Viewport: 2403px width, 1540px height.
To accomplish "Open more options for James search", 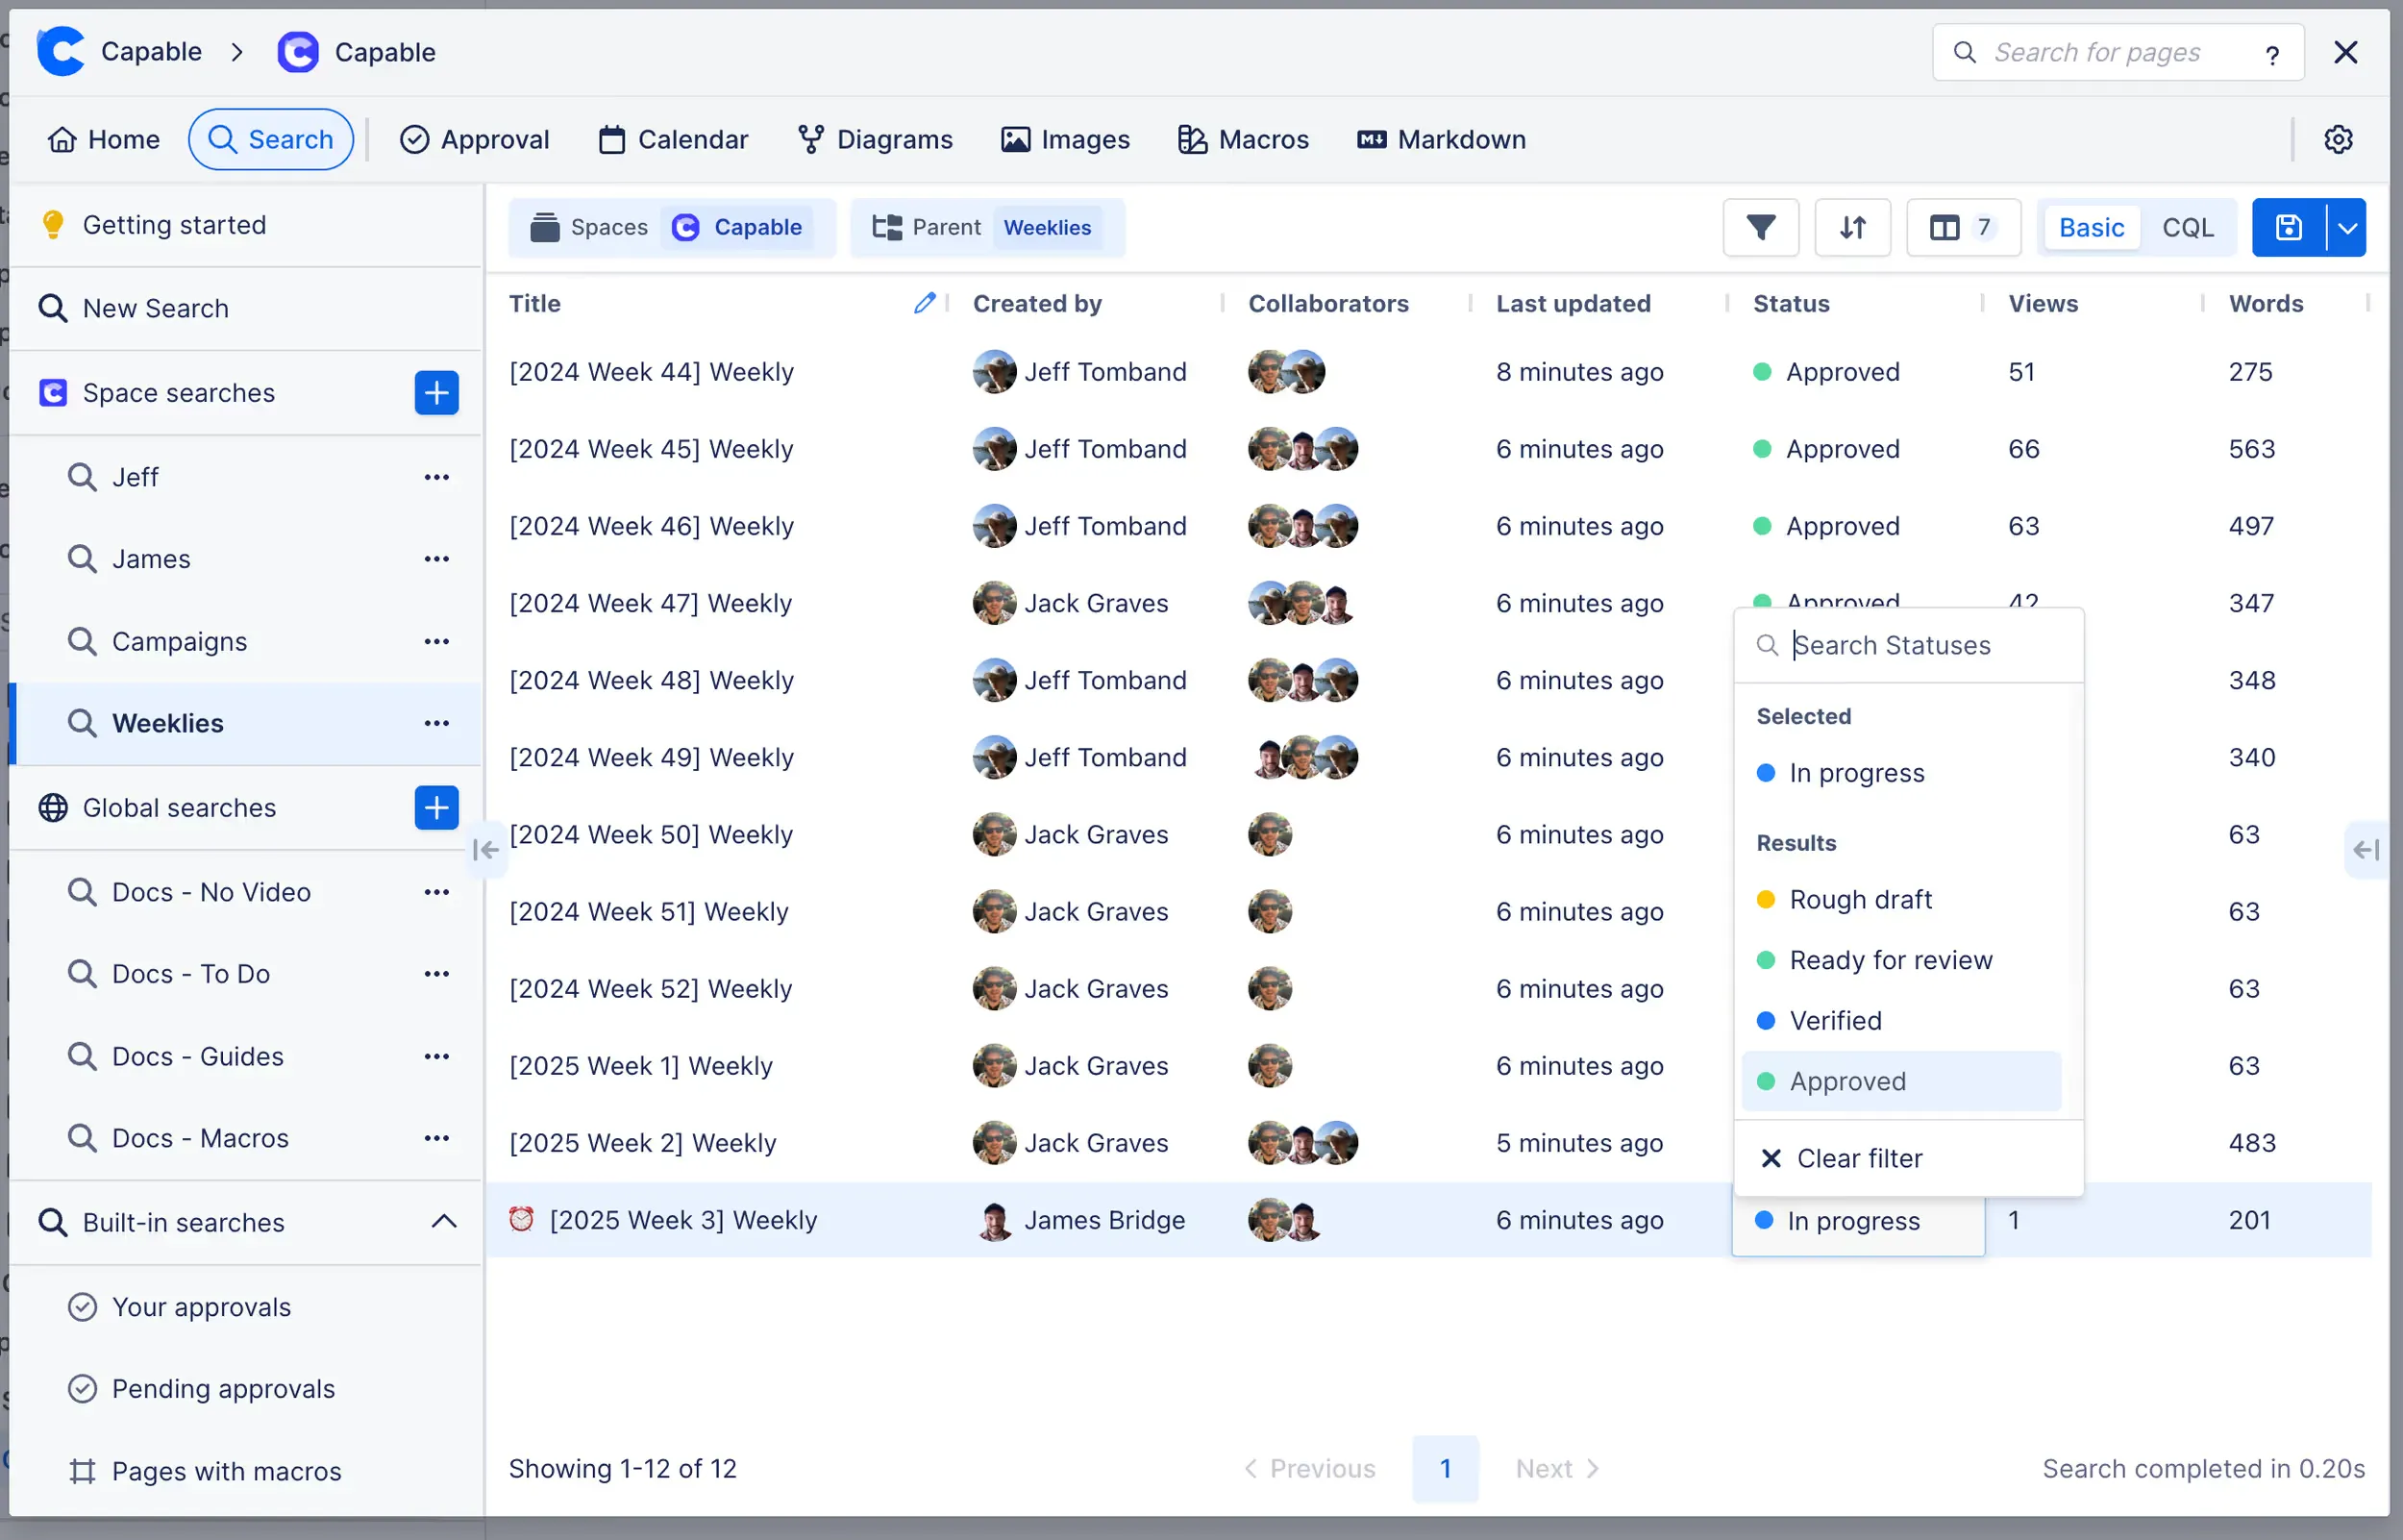I will click(x=436, y=559).
